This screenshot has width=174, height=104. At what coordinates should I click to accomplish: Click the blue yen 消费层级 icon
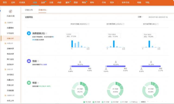tap(29, 33)
